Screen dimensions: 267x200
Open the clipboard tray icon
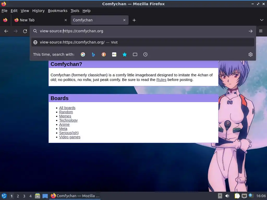coord(237,196)
